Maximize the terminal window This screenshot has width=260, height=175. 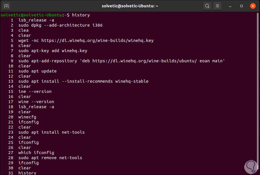[x=242, y=6]
